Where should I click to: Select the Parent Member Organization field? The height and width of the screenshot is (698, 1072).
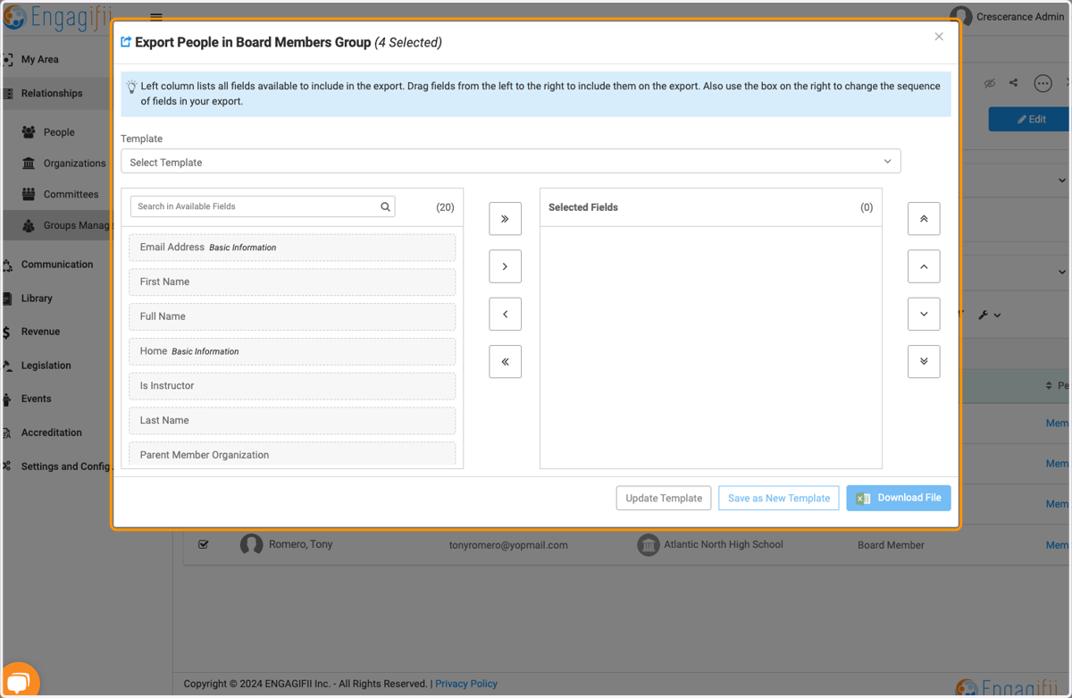coord(292,454)
